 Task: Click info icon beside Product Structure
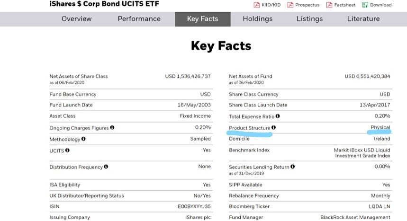273,127
